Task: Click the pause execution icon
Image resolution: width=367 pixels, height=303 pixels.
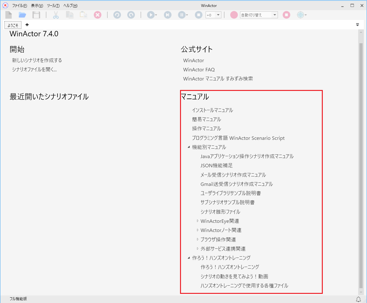Action: (182, 15)
